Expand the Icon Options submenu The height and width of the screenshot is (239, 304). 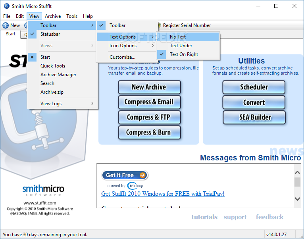pos(126,46)
